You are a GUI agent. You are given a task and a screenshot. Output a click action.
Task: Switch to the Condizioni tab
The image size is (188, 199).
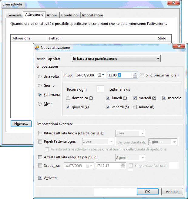(x=70, y=15)
